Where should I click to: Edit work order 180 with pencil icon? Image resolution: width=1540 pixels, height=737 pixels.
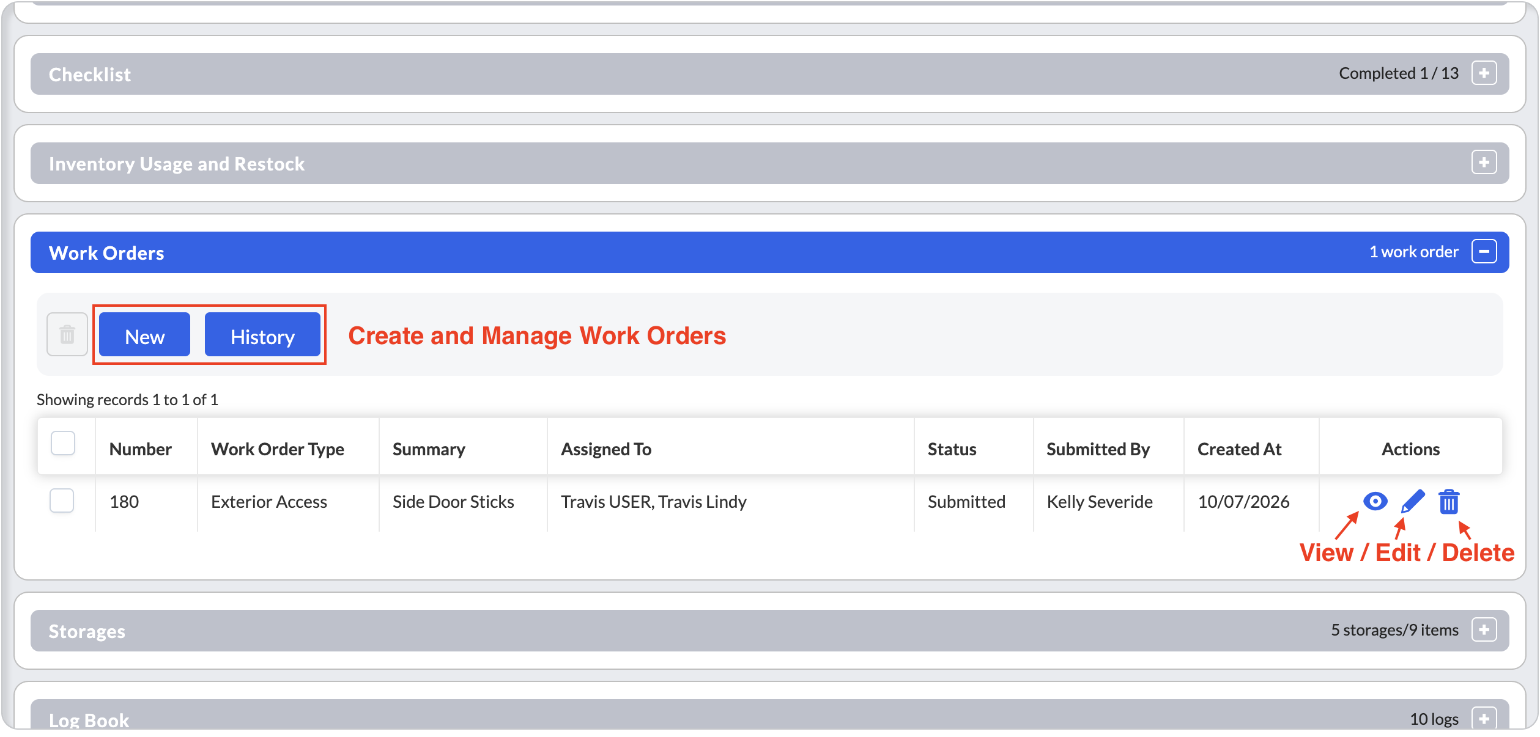click(1412, 502)
